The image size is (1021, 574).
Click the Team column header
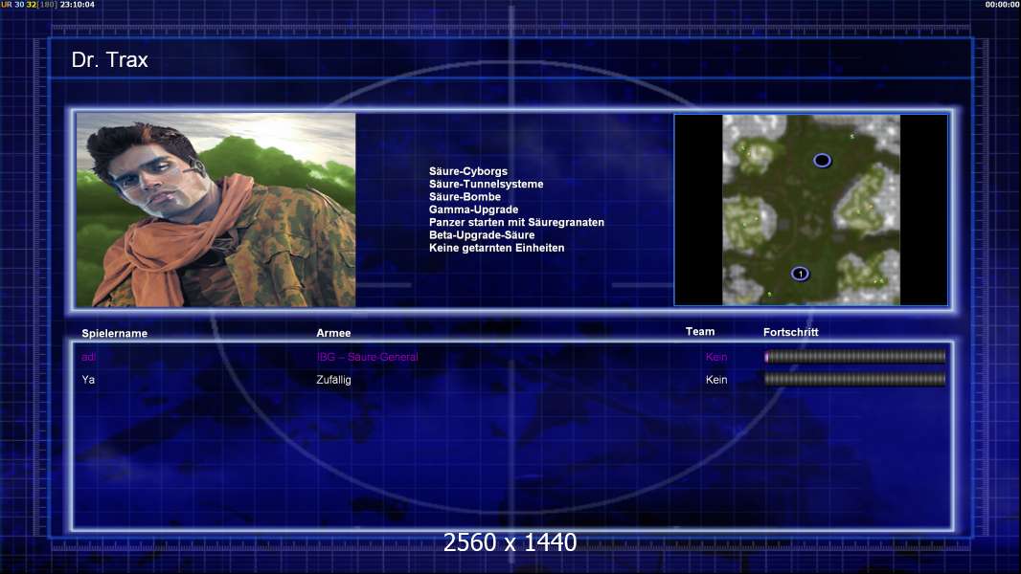click(700, 332)
